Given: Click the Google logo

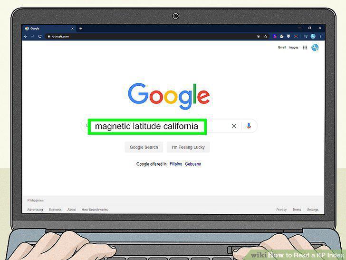Looking at the screenshot, I should tap(169, 96).
